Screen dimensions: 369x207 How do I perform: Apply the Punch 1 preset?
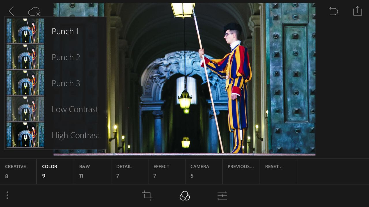(x=65, y=31)
